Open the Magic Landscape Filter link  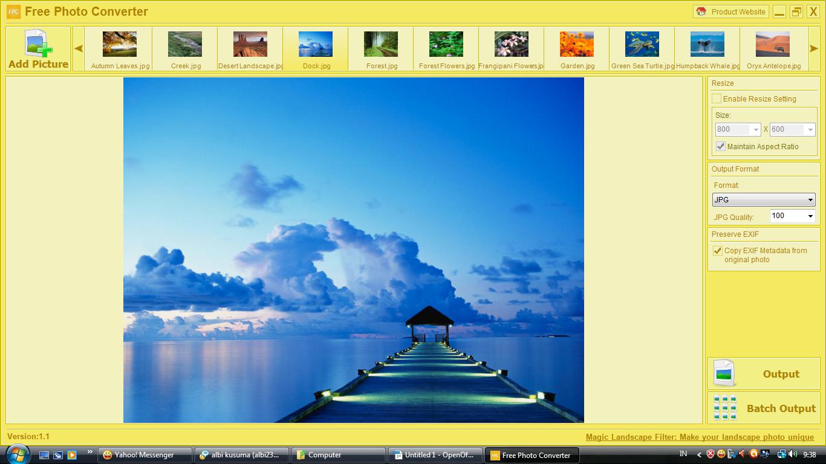coord(700,437)
